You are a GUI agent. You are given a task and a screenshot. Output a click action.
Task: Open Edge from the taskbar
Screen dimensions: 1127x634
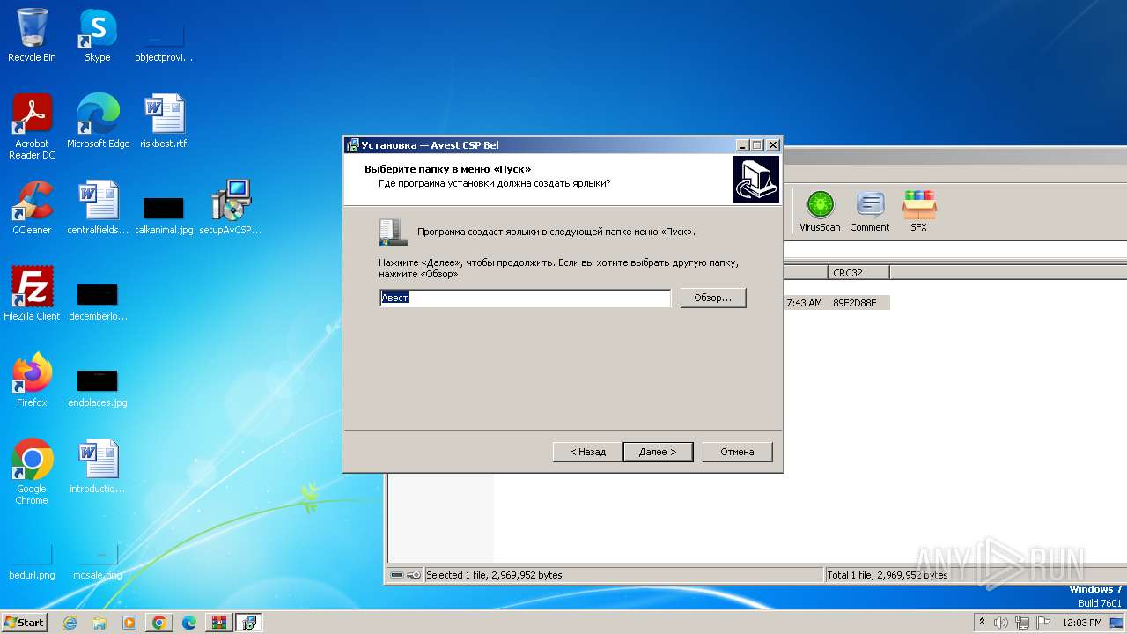pyautogui.click(x=188, y=623)
